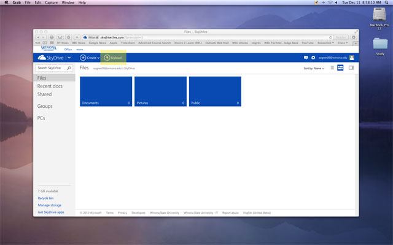Click the user profile picture
Viewport: 393px width, 245px height.
click(x=351, y=58)
